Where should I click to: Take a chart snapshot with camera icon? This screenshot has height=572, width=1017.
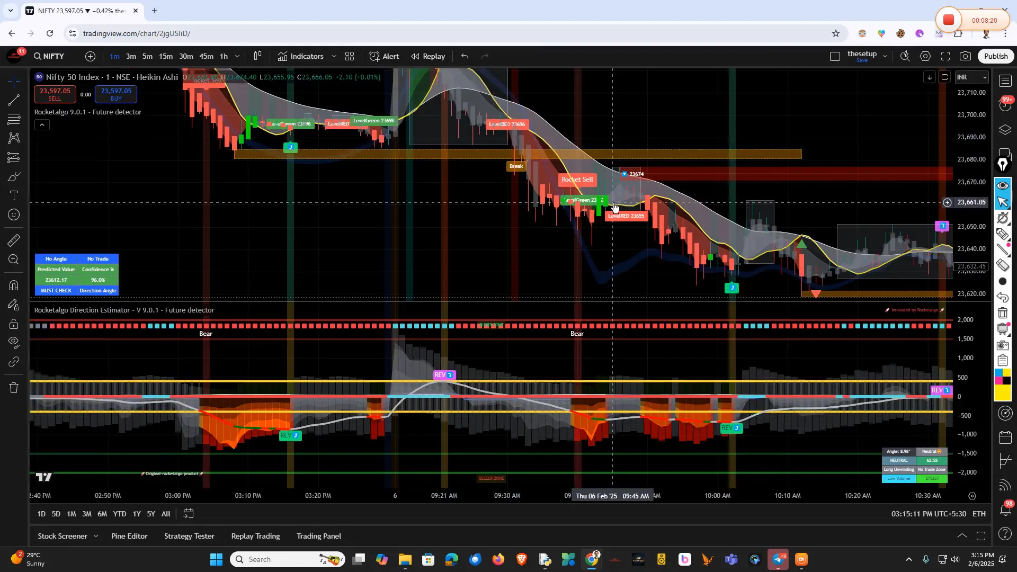pos(965,56)
